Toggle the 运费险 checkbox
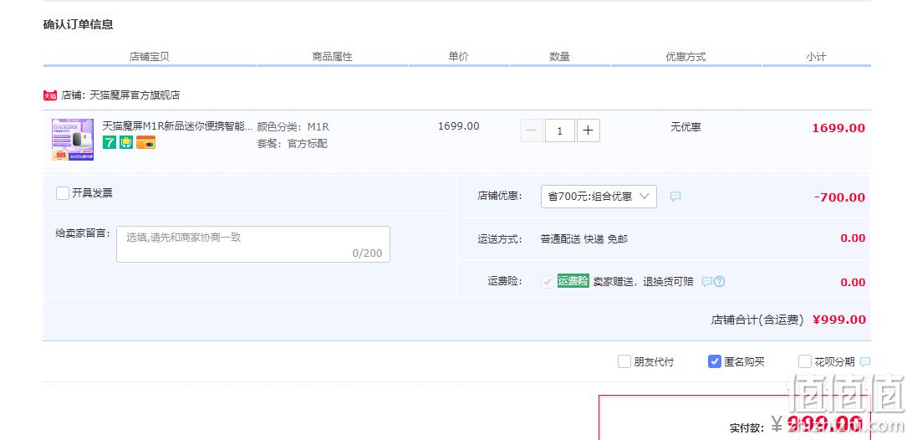The height and width of the screenshot is (440, 912). click(548, 282)
